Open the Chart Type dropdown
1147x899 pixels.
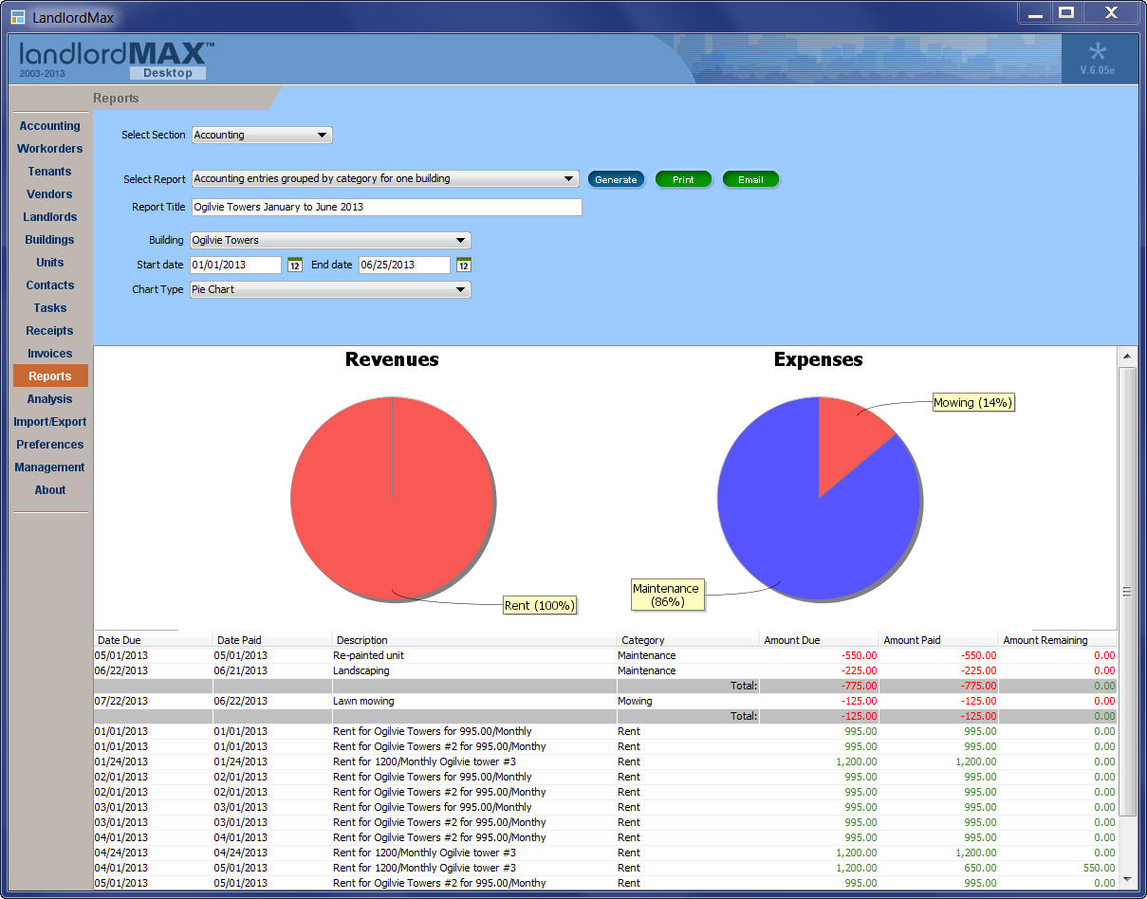coord(330,289)
